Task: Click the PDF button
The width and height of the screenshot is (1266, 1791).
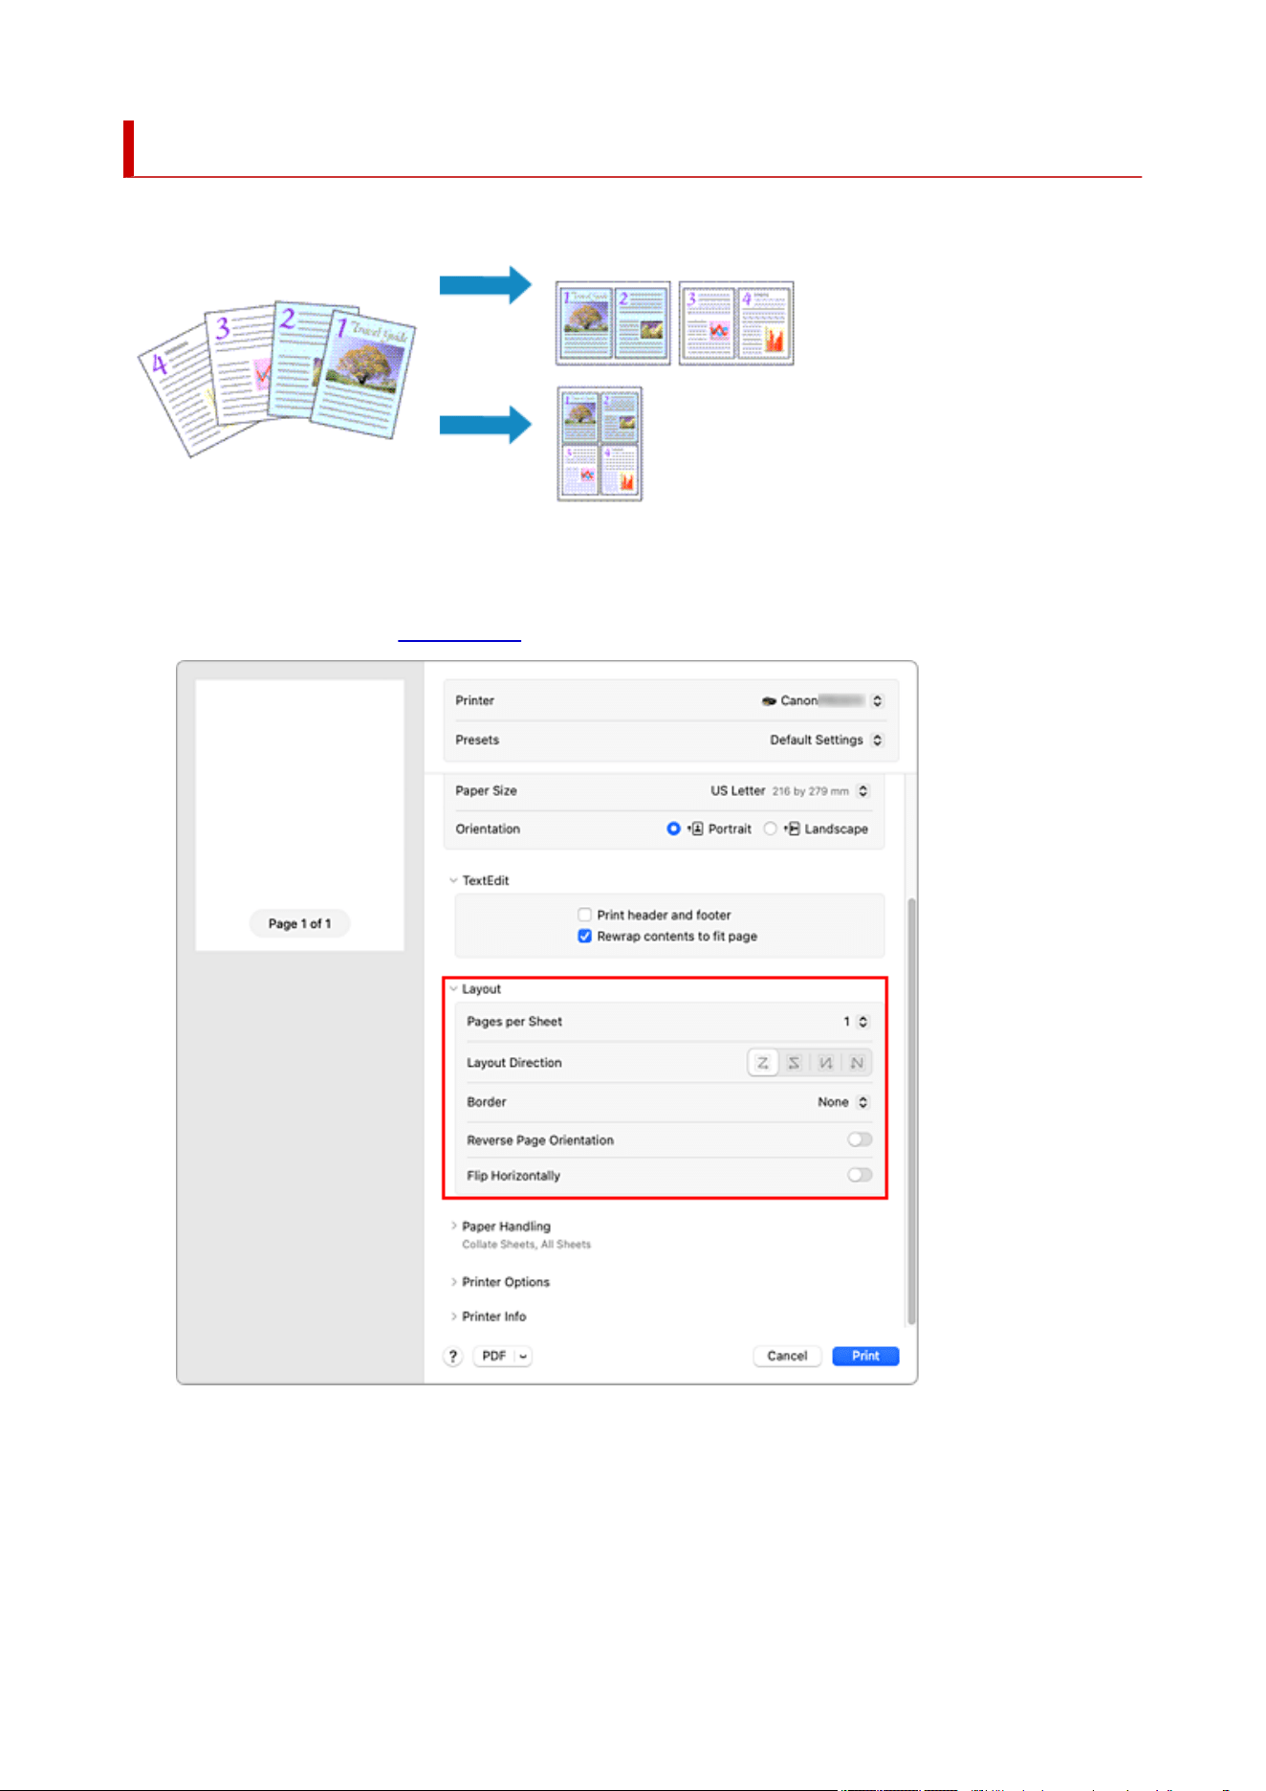Action: (493, 1356)
